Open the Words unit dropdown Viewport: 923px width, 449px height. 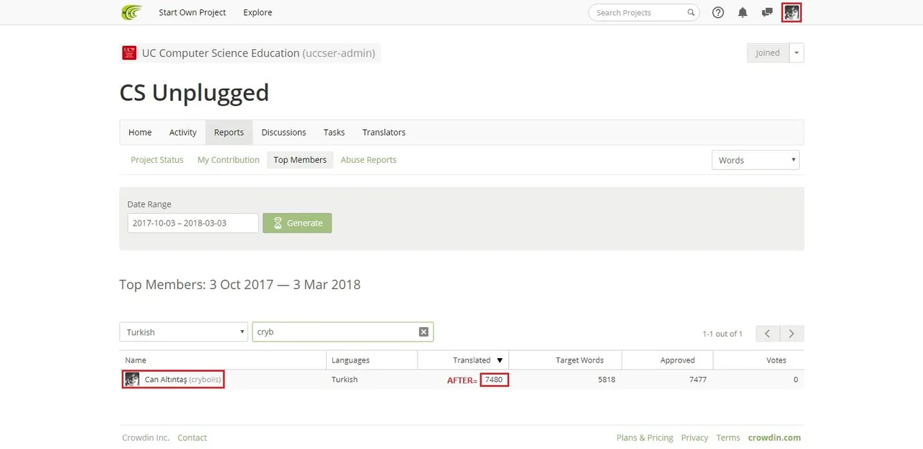(x=755, y=160)
